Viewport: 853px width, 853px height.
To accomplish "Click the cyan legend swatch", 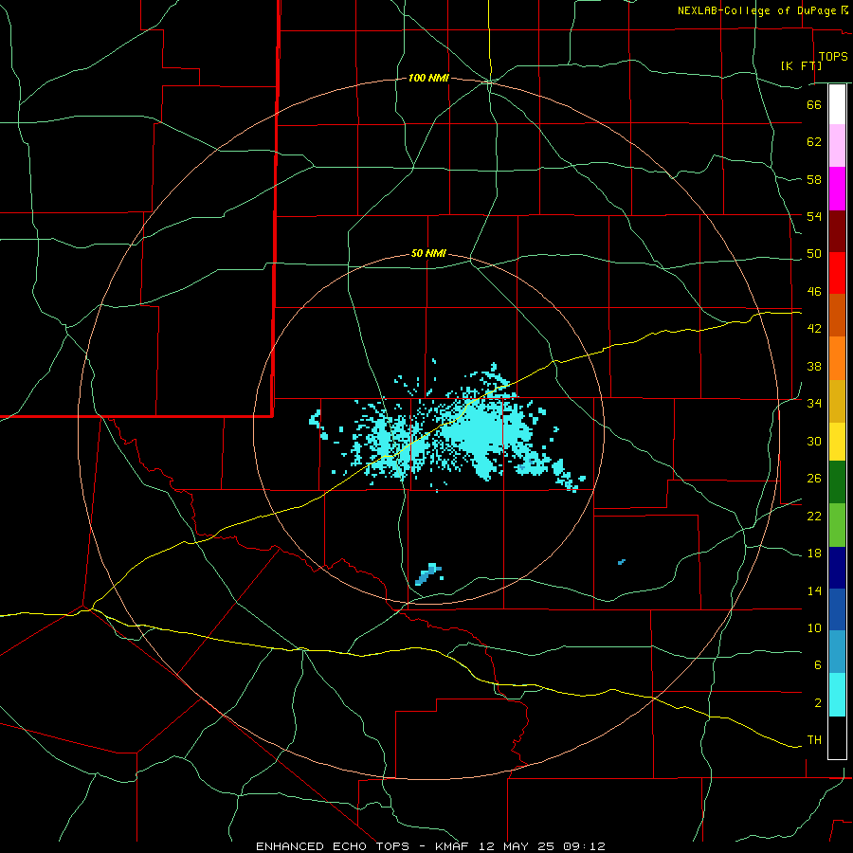I will [x=837, y=695].
